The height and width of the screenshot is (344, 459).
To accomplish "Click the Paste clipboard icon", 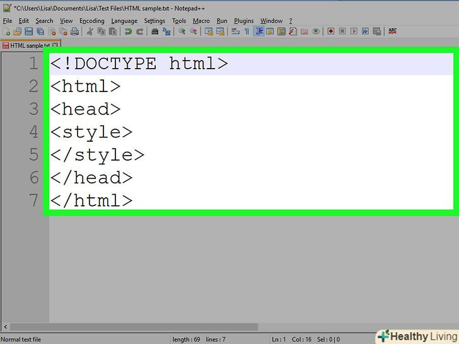I will [113, 32].
